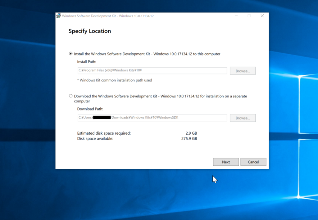Click the SDK installer icon in title bar
Screen dimensions: 318x220
click(58, 16)
